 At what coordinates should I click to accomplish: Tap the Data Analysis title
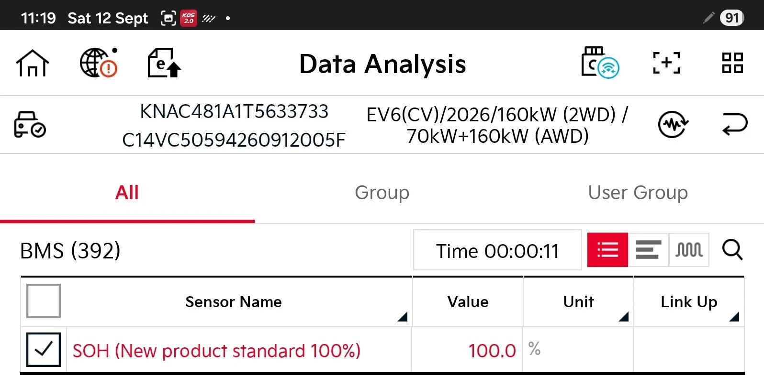coord(382,64)
